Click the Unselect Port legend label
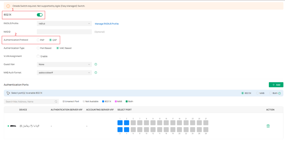285x143 pixels. [72, 101]
